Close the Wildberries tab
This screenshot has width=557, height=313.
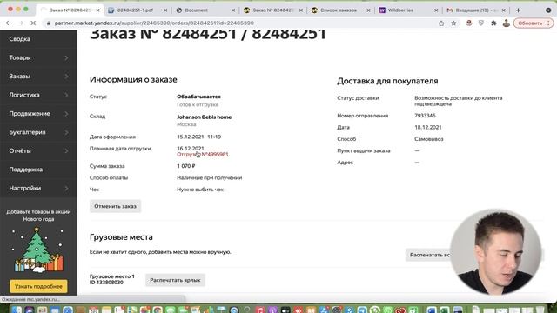point(436,10)
